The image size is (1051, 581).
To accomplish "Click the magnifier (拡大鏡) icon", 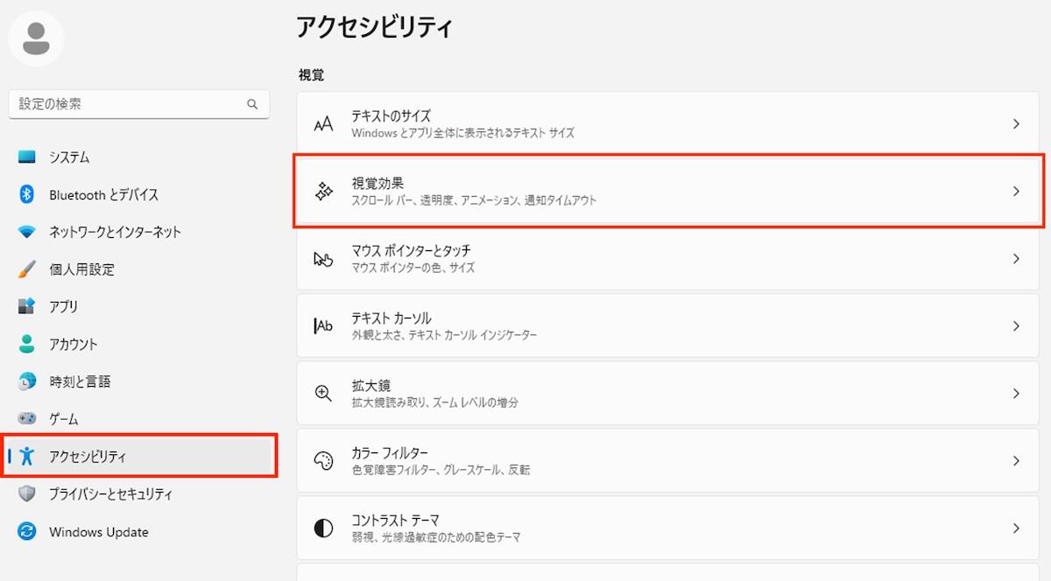I will pyautogui.click(x=323, y=393).
